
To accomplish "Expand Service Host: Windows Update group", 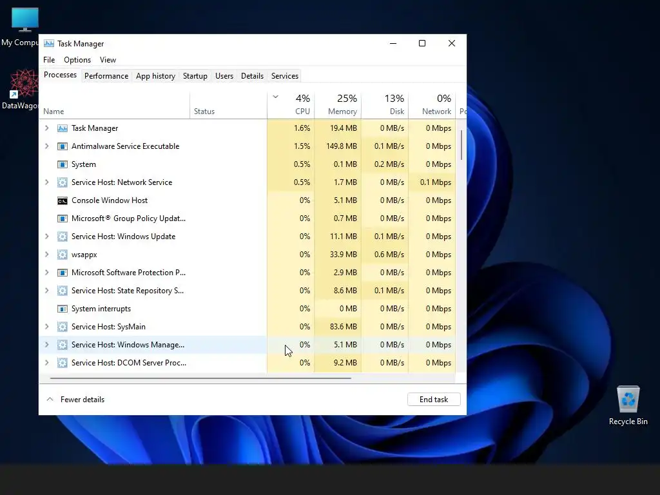I will (46, 236).
